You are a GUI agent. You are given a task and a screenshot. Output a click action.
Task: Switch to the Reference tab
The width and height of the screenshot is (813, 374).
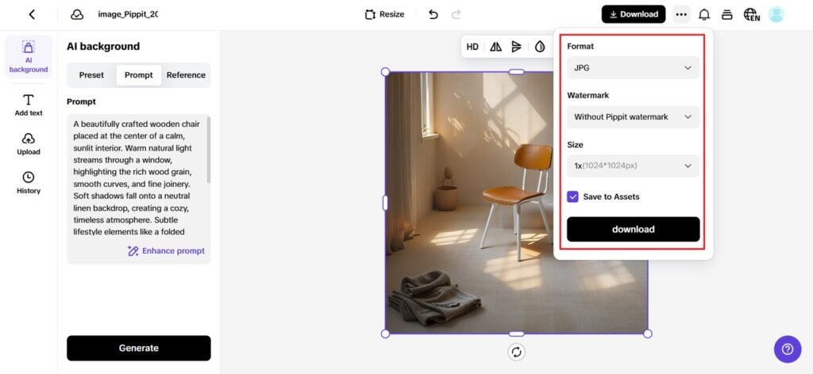point(186,75)
